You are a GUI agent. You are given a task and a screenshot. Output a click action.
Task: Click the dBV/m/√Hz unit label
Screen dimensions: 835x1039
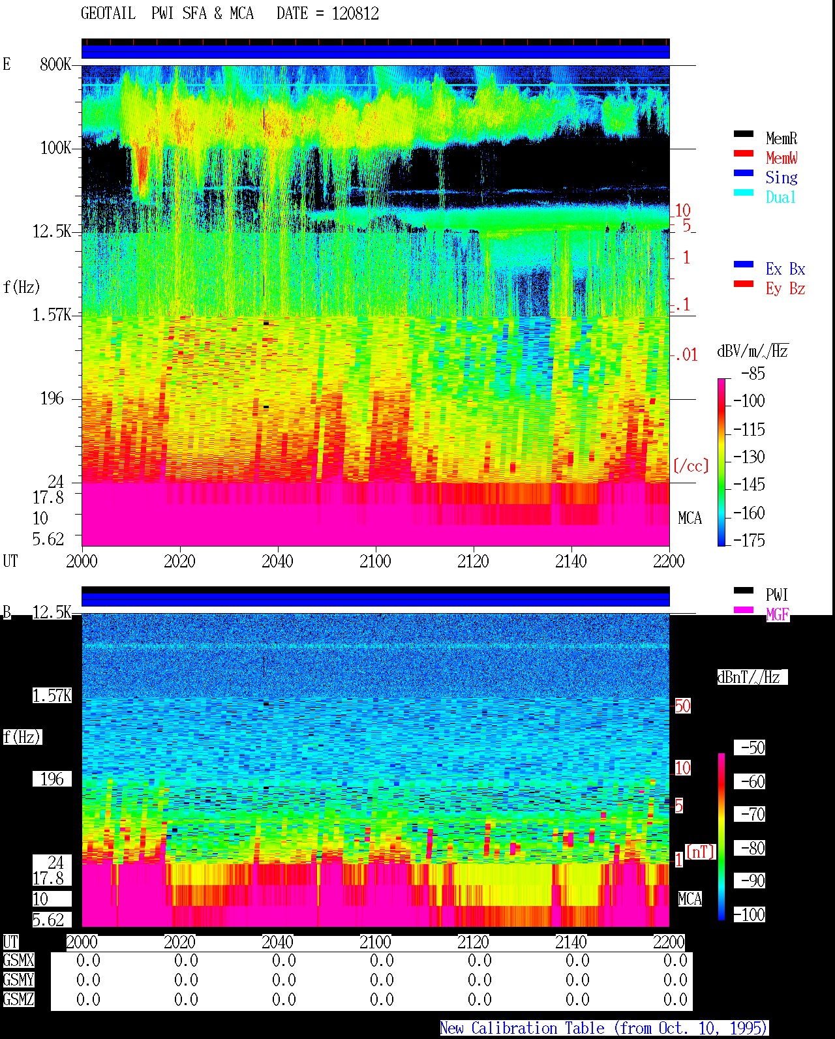[x=753, y=351]
